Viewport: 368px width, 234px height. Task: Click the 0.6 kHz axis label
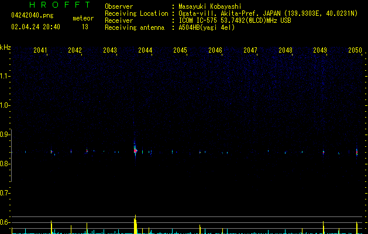click(5, 222)
